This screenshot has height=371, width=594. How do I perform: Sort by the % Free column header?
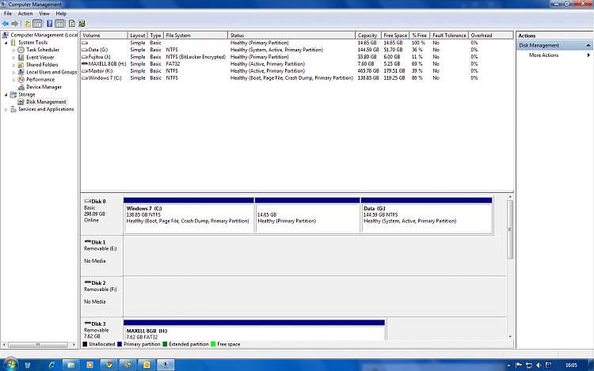420,35
